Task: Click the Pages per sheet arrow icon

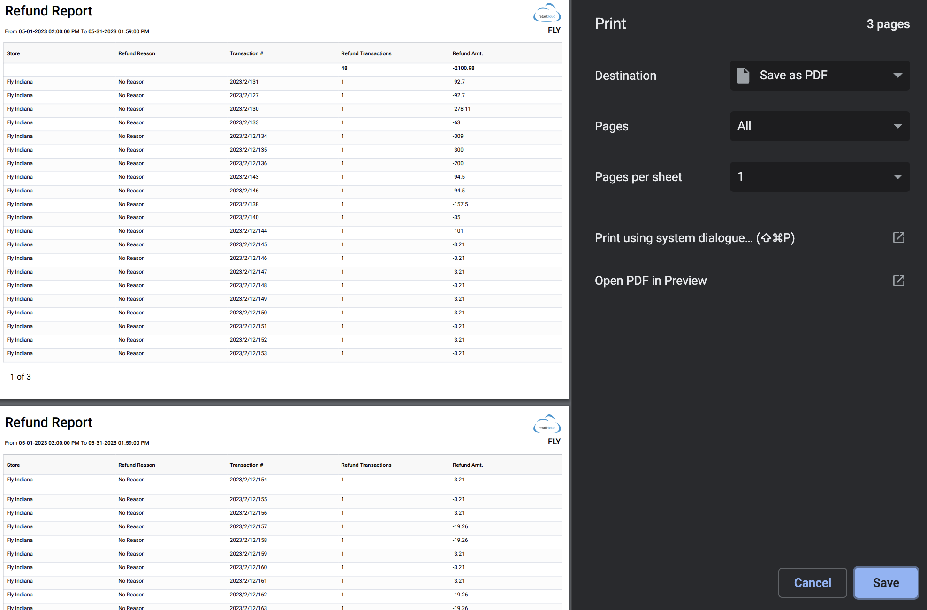Action: 897,177
